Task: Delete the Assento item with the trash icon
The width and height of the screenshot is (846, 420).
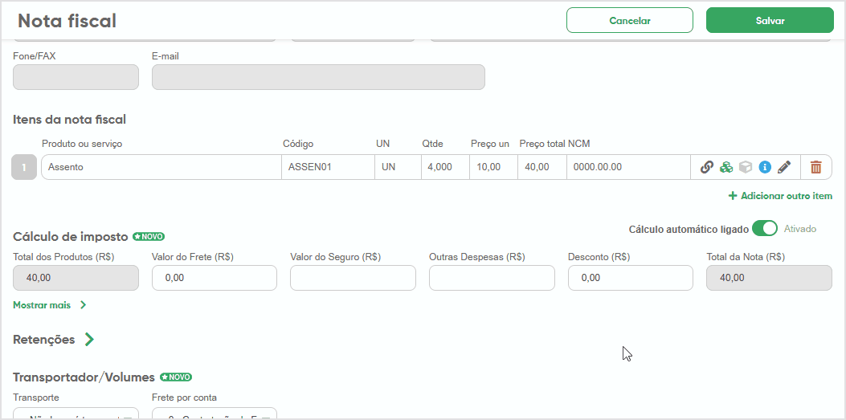Action: (x=815, y=167)
